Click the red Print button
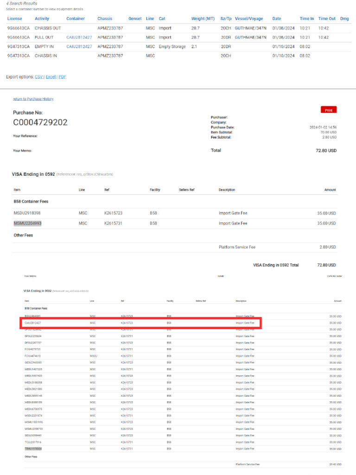Viewport: 356px width, 475px height. 328,110
